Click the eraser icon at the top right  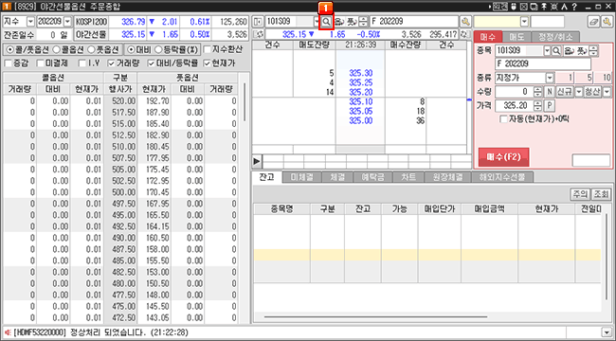[594, 22]
